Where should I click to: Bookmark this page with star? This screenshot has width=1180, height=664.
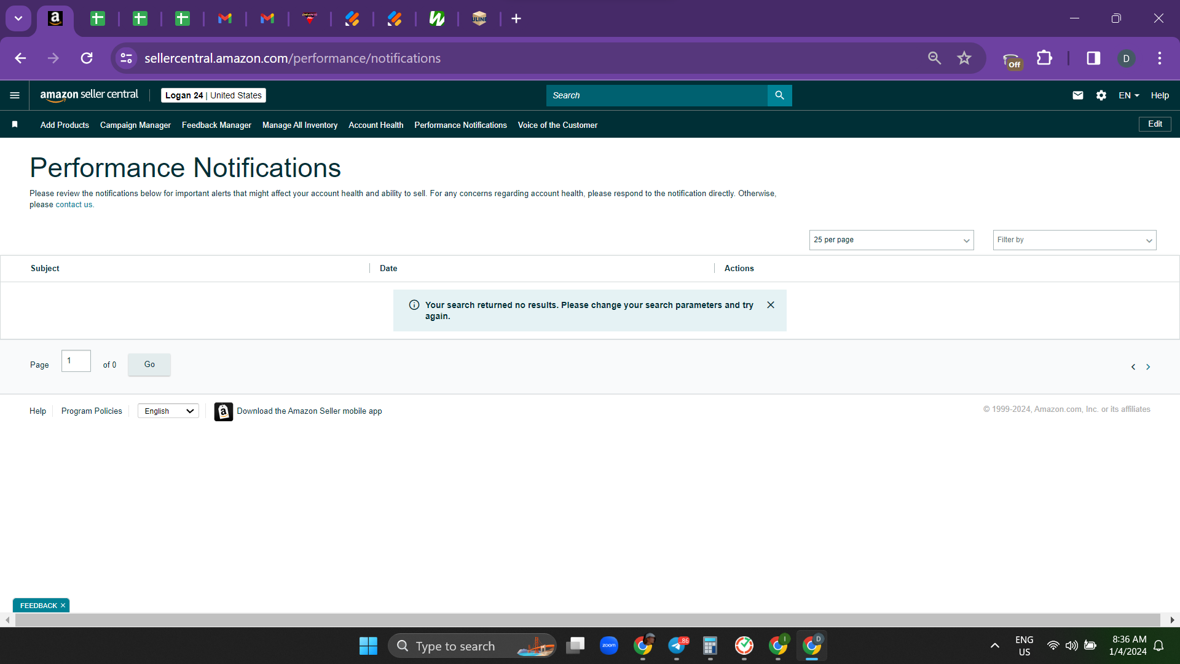click(x=964, y=58)
